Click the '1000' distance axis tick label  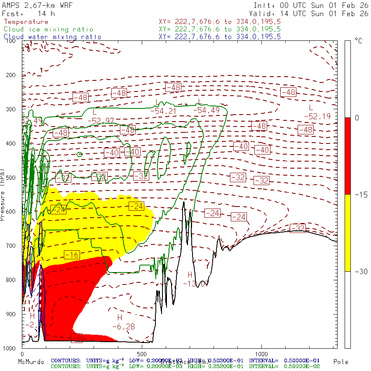(x=261, y=354)
